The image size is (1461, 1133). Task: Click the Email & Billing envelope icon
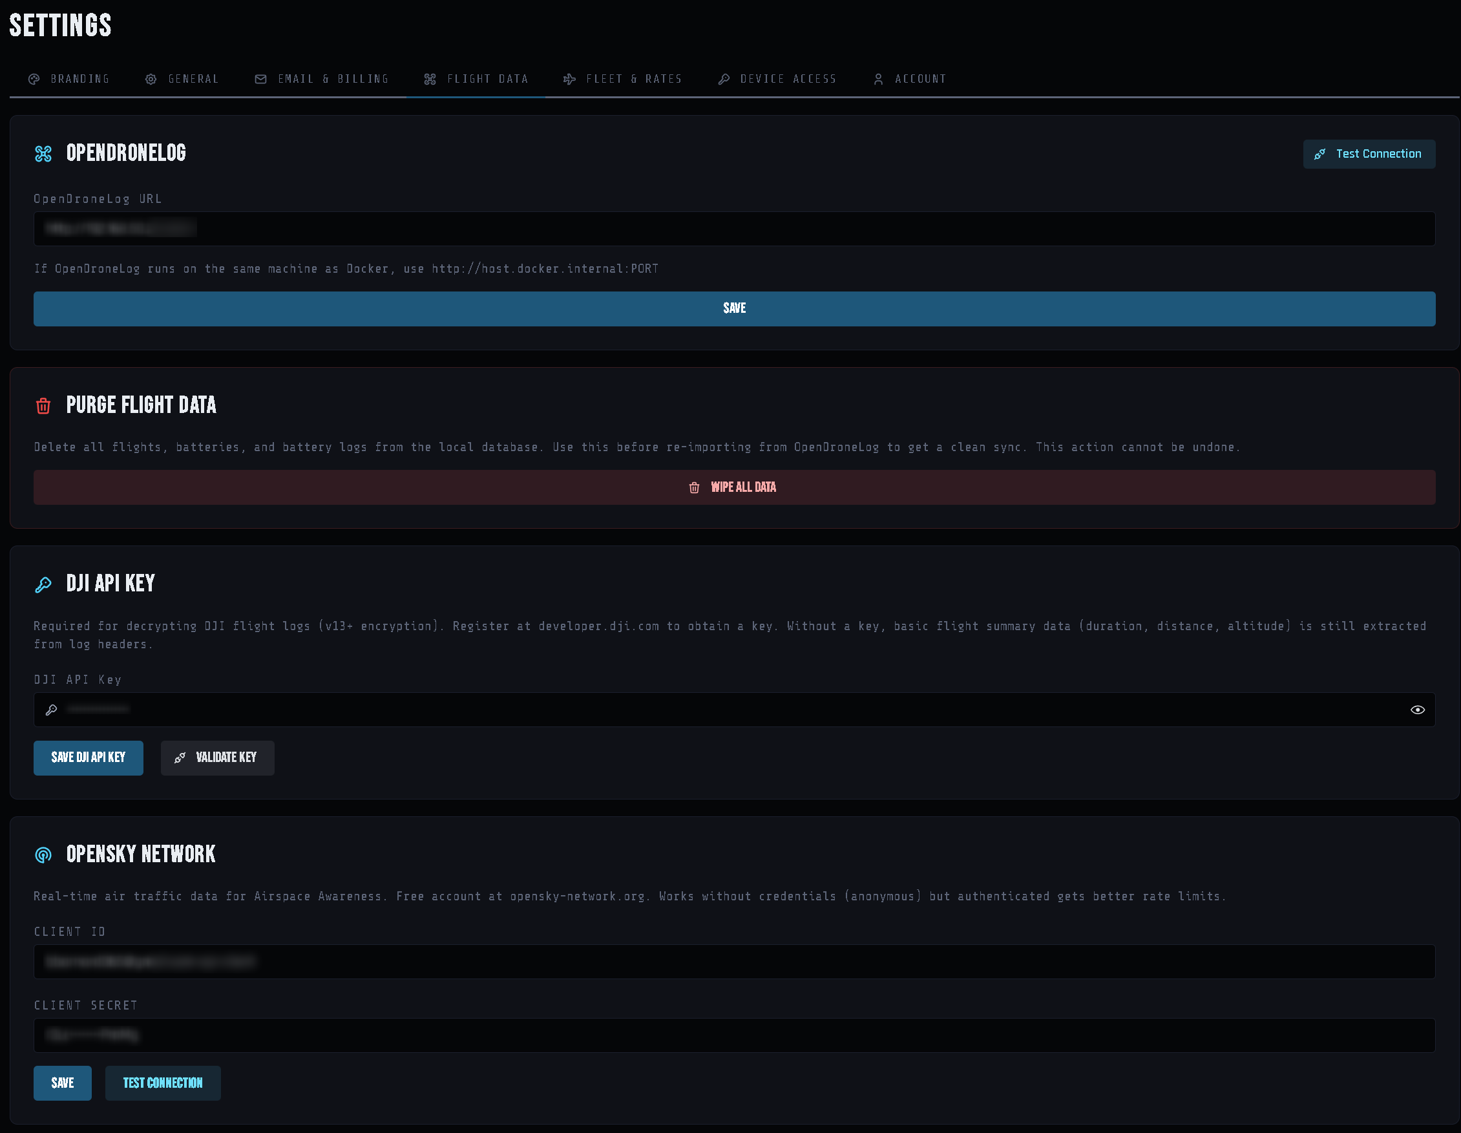(261, 79)
